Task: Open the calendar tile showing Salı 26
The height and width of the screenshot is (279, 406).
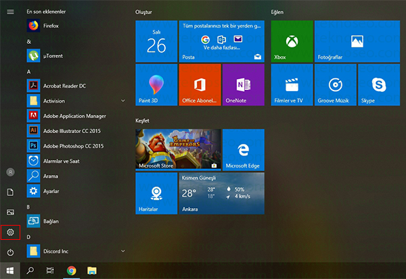Action: (x=156, y=41)
